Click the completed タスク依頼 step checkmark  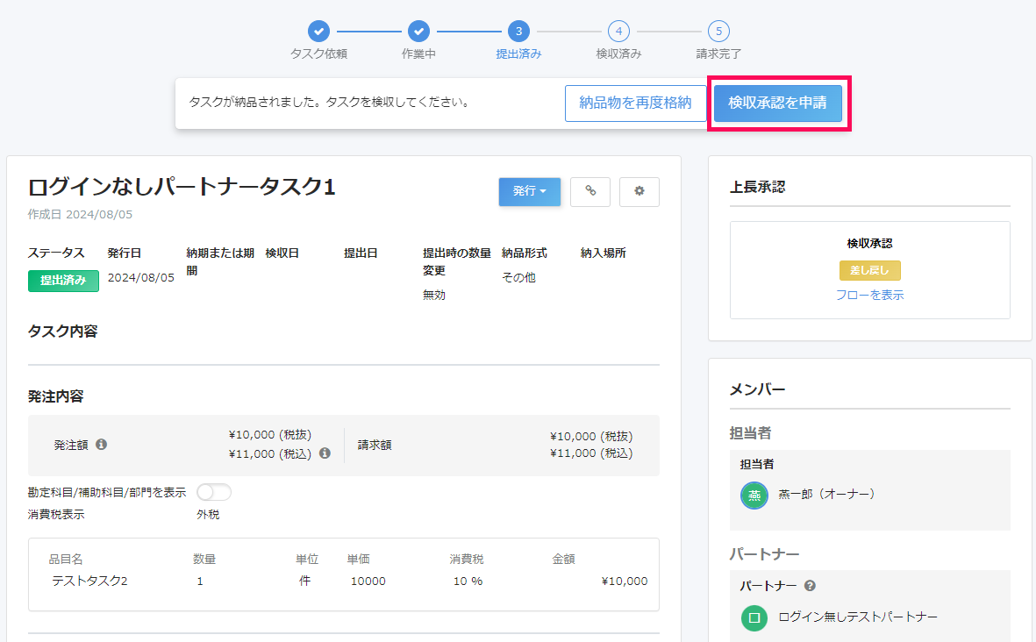point(318,31)
